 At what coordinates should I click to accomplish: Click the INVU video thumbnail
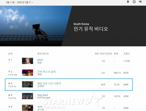(27, 61)
